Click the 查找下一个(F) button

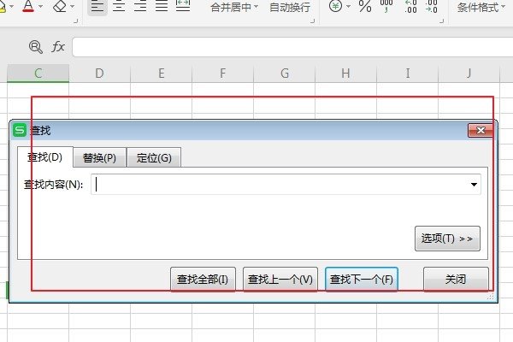pyautogui.click(x=361, y=280)
